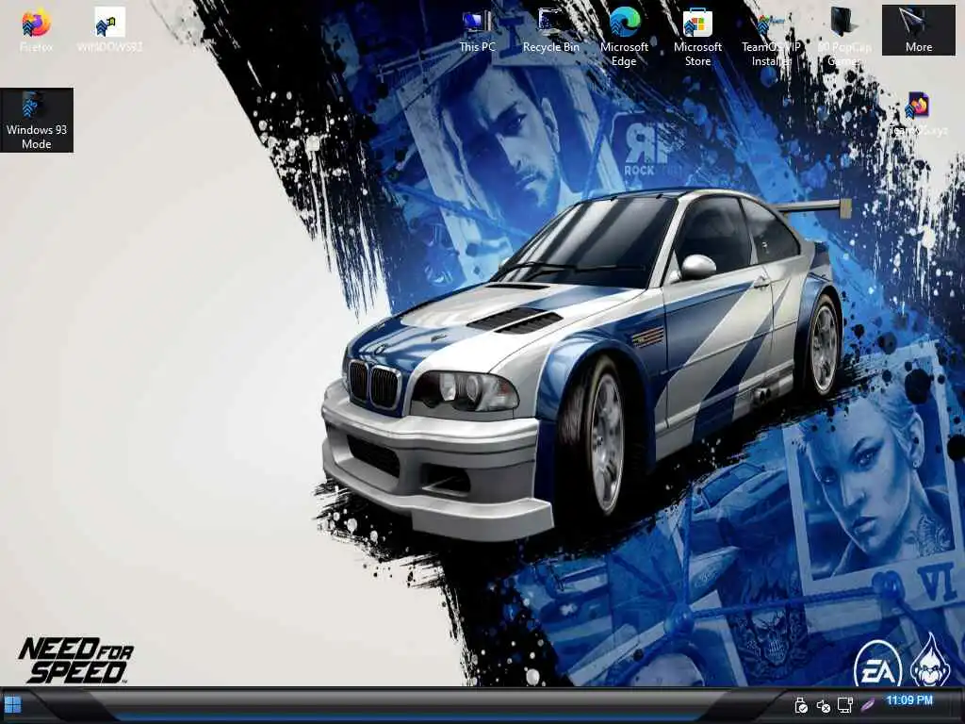Image resolution: width=965 pixels, height=724 pixels.
Task: Open the Windows Start menu
Action: tap(13, 705)
